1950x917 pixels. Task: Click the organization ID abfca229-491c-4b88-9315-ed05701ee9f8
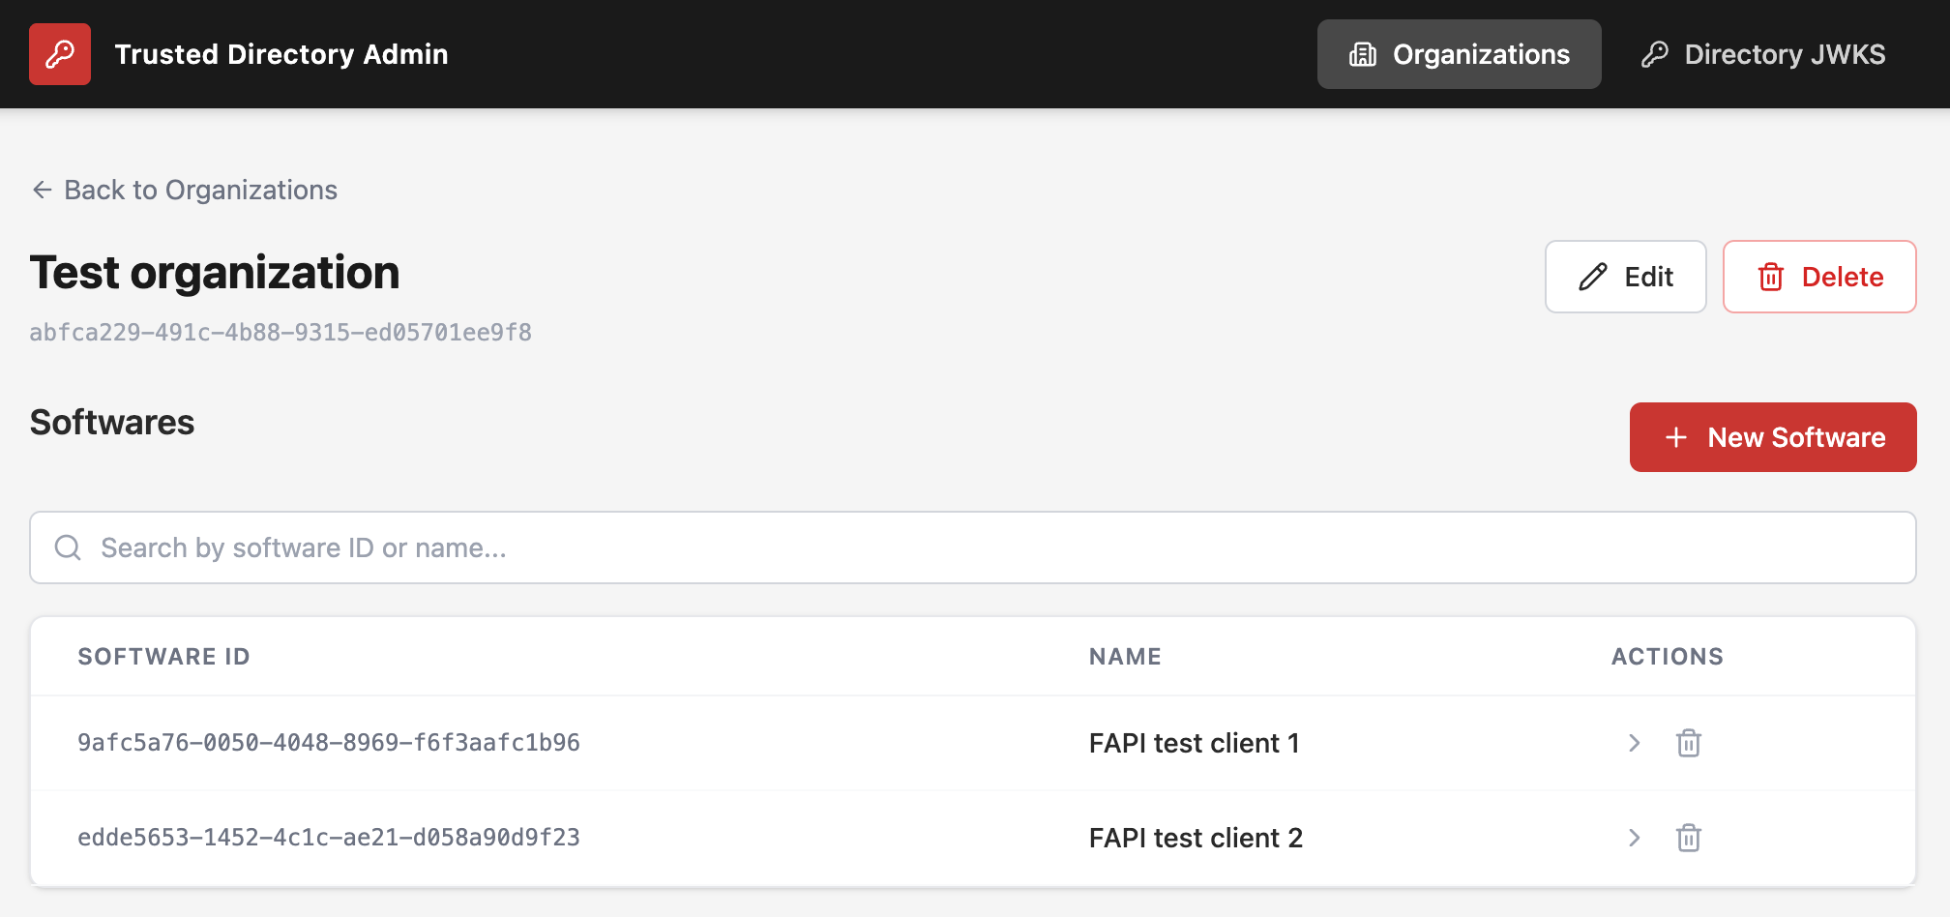click(281, 333)
